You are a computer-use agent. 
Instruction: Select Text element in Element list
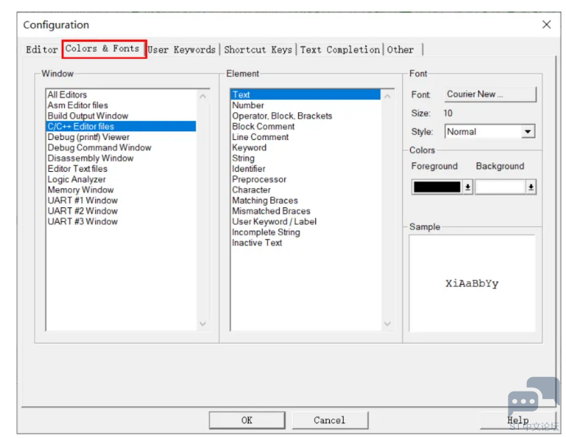(x=306, y=94)
